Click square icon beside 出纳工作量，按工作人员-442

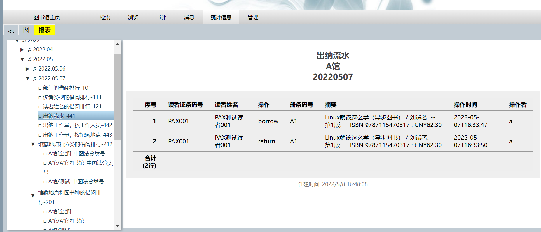pos(40,126)
